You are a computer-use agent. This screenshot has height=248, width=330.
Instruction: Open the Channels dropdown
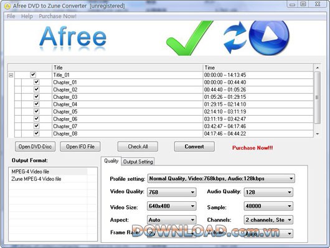(x=268, y=220)
